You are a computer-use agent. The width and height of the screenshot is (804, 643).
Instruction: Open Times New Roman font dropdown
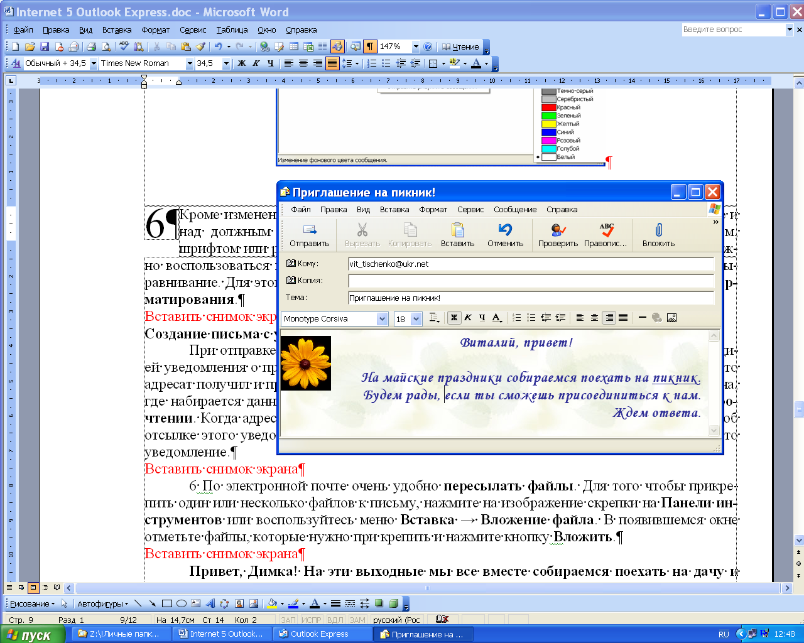(189, 63)
